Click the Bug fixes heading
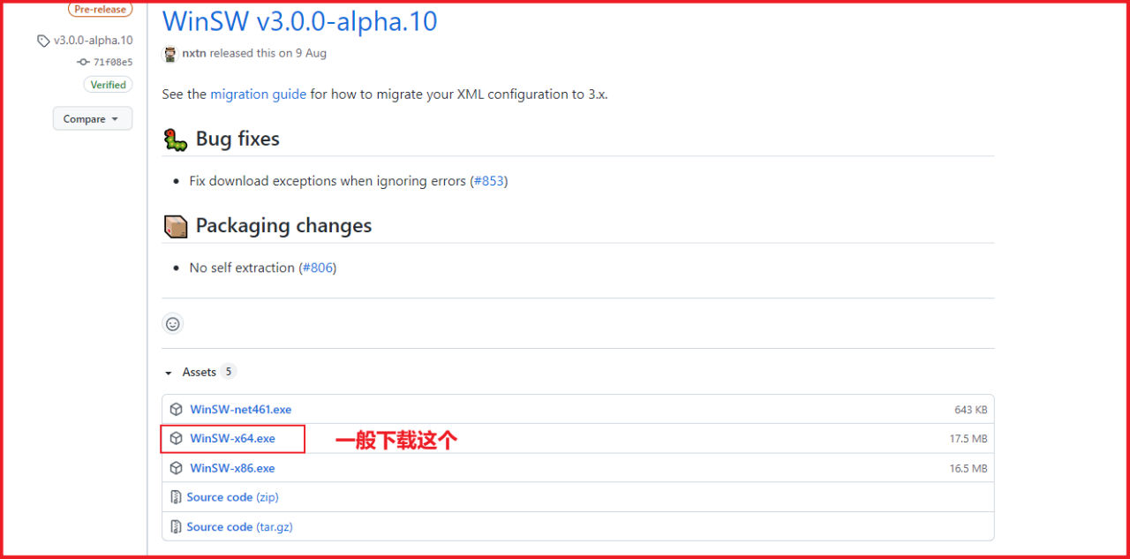Screen dimensions: 1130x559 [x=237, y=139]
